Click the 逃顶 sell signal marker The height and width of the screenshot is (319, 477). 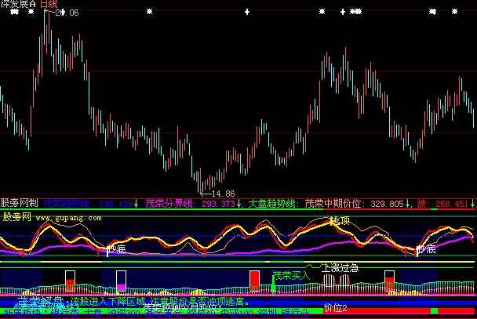341,220
